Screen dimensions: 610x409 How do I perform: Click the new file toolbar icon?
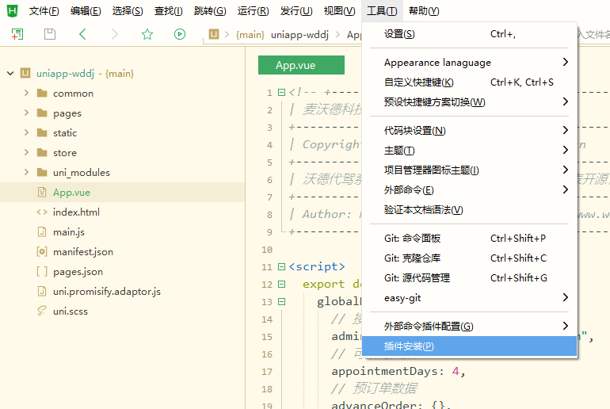click(17, 34)
